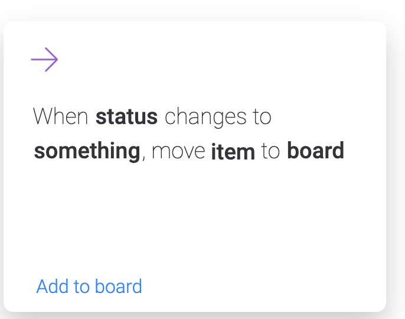Image resolution: width=405 pixels, height=319 pixels.
Task: Select the bold 'item' placeholder
Action: (x=233, y=152)
